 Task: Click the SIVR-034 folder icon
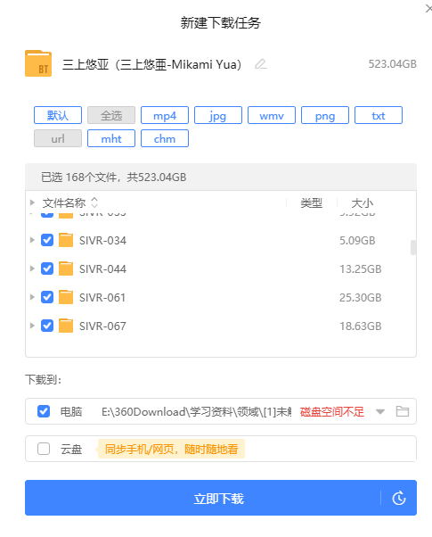[66, 240]
